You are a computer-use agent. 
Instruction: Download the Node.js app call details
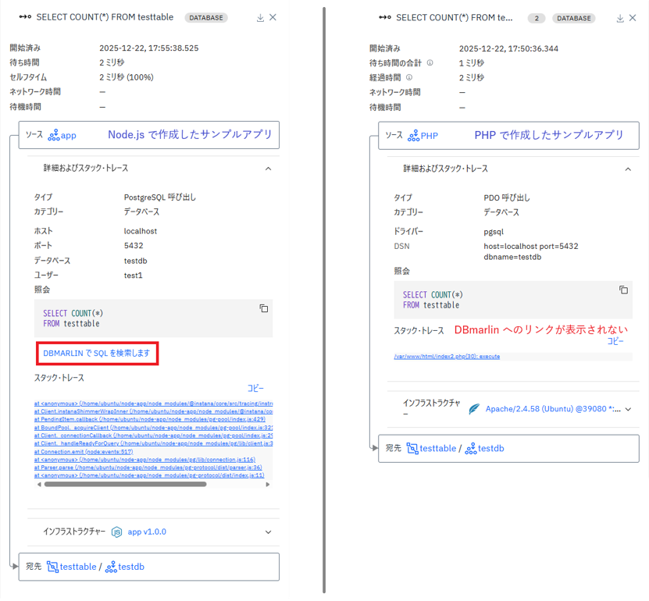260,18
